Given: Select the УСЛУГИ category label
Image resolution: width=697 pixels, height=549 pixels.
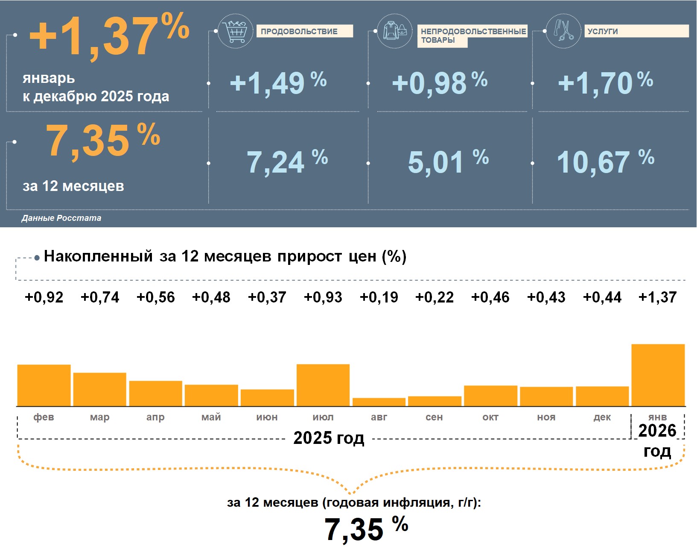Looking at the screenshot, I should coord(636,31).
